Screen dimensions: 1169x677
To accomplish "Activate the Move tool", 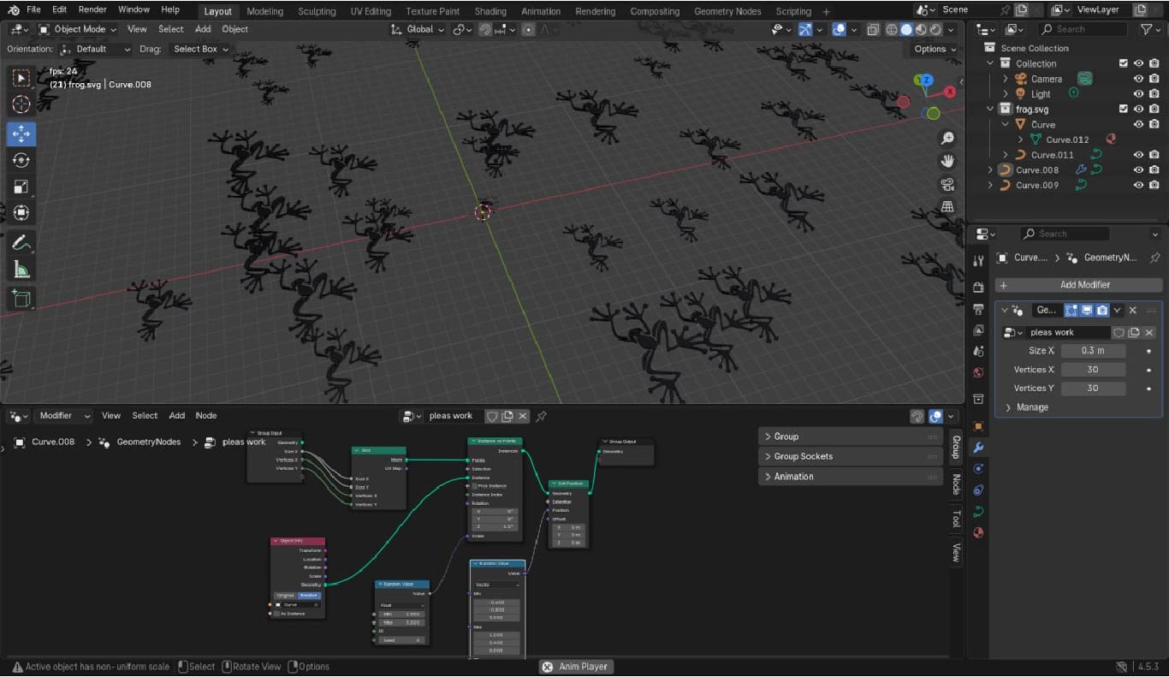I will [21, 134].
